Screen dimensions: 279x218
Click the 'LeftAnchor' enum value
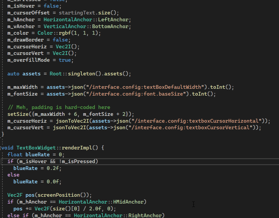(113, 20)
